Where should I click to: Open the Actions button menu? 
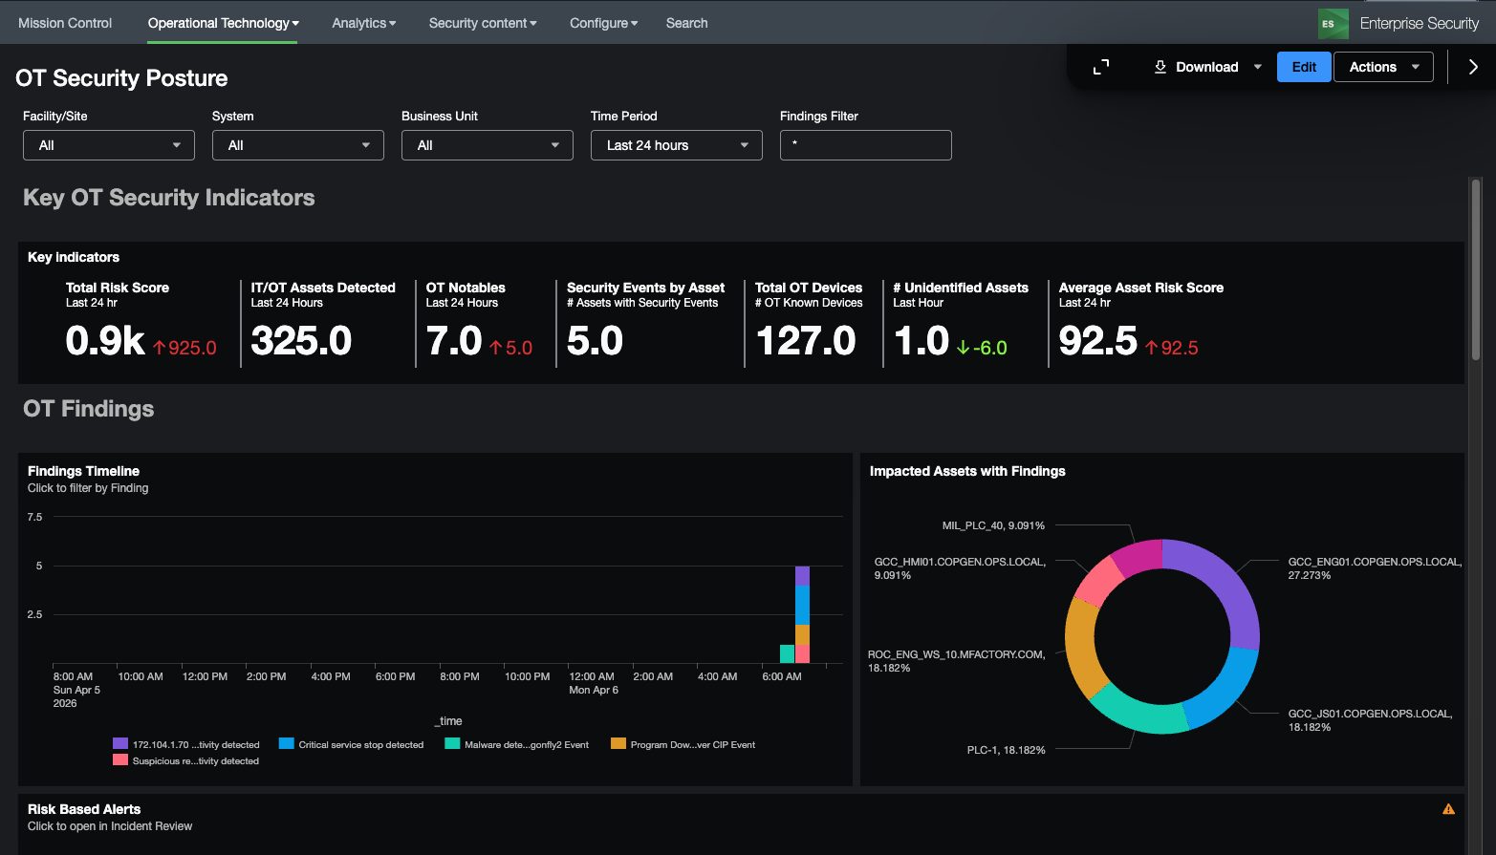coord(1383,67)
